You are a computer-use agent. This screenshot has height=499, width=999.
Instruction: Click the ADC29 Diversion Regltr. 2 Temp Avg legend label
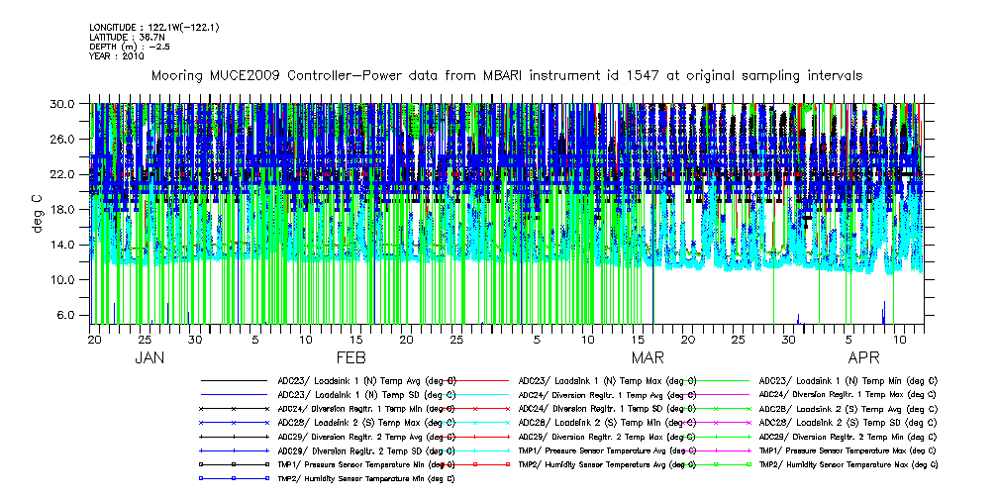(366, 437)
